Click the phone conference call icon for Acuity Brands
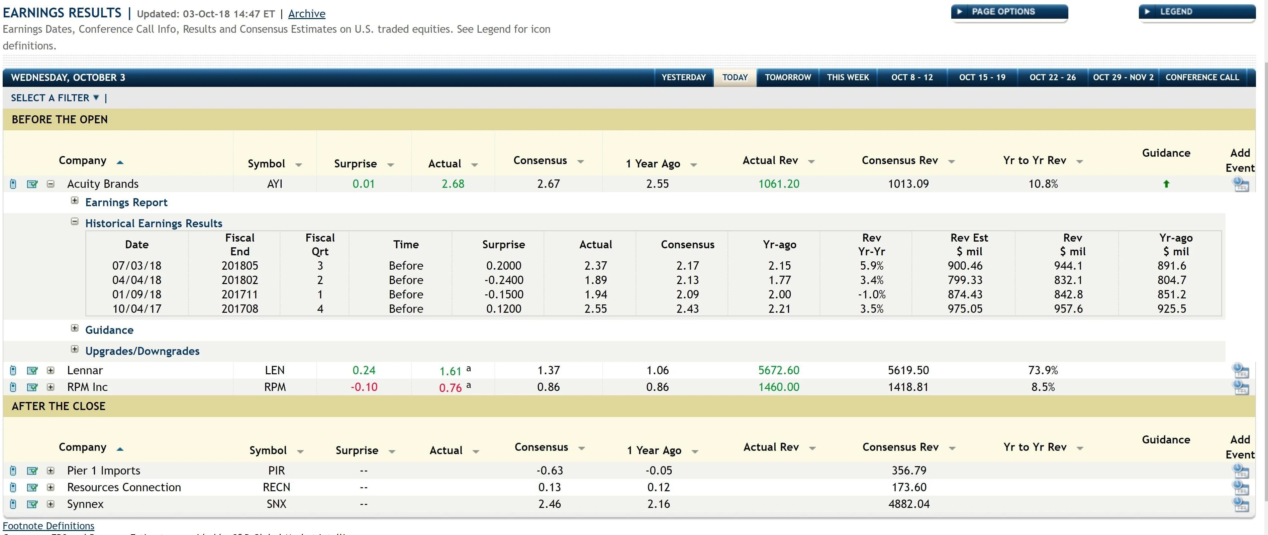 13,184
